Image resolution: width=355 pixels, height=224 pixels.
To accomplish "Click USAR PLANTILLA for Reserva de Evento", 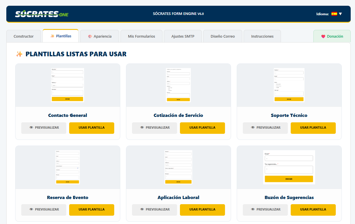I will [x=92, y=210].
